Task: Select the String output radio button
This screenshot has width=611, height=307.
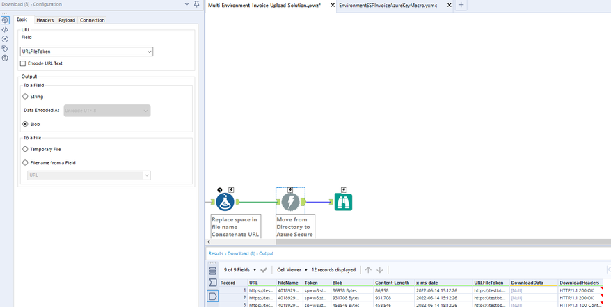Action: pos(25,96)
